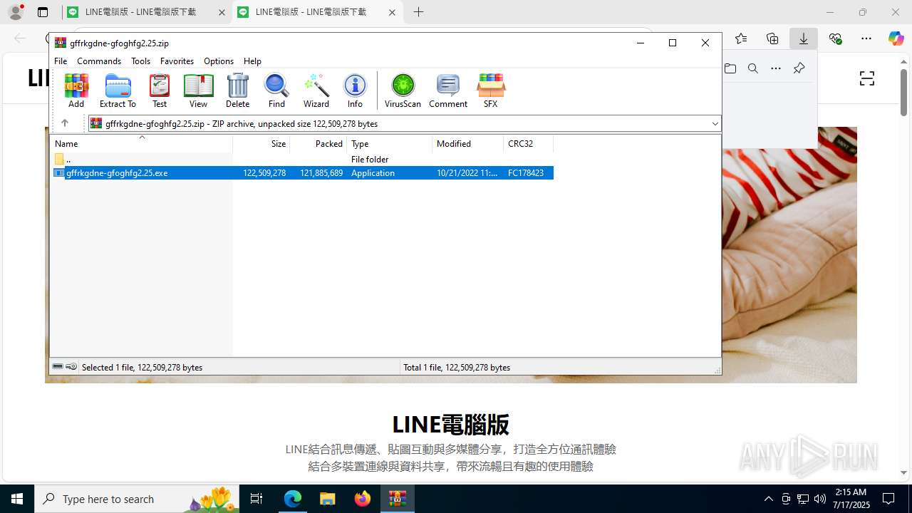The width and height of the screenshot is (912, 513).
Task: Open the Tools menu
Action: pos(140,61)
